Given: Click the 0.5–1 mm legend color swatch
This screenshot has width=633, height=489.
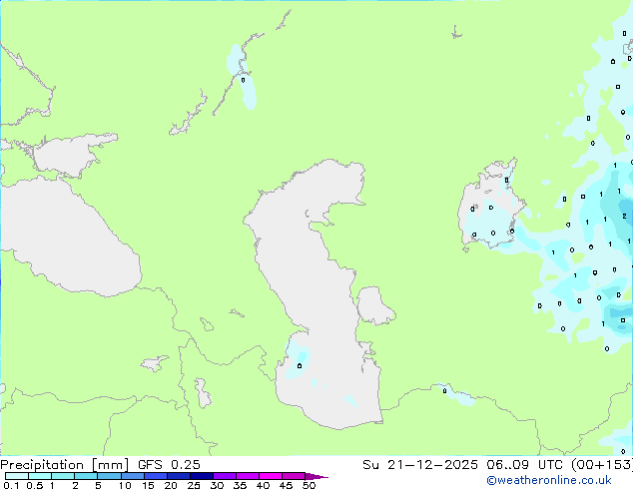Looking at the screenshot, I should click(x=40, y=476).
